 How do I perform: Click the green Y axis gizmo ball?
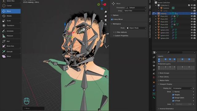(98, 5)
